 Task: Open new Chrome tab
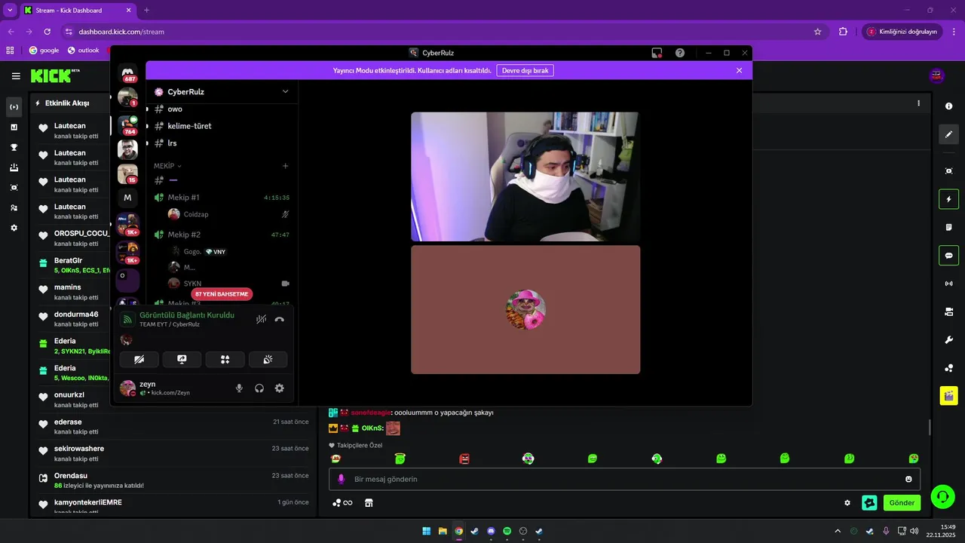[x=146, y=10]
